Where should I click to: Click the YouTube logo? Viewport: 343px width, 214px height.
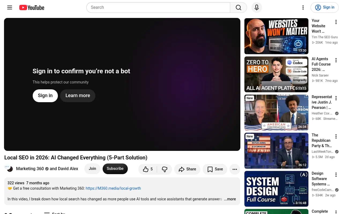(32, 7)
